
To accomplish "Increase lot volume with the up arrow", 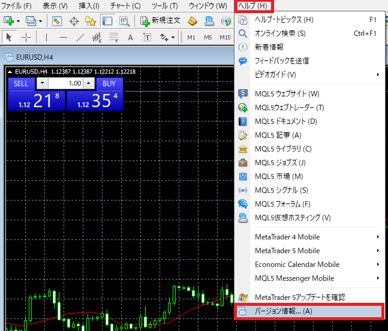I will pos(89,83).
